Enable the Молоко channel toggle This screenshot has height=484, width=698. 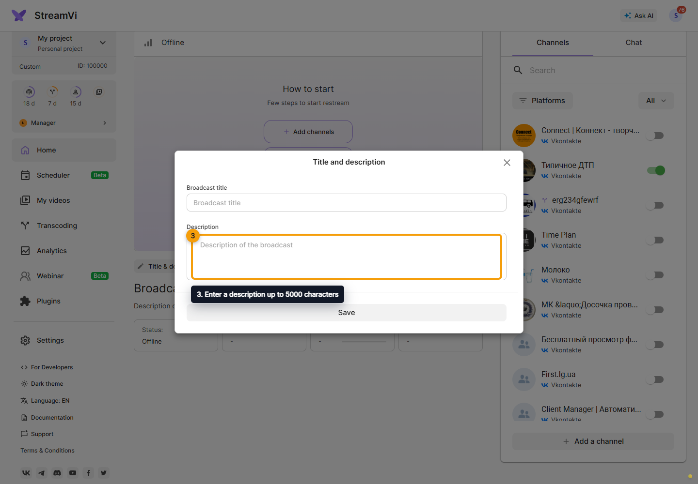tap(656, 275)
